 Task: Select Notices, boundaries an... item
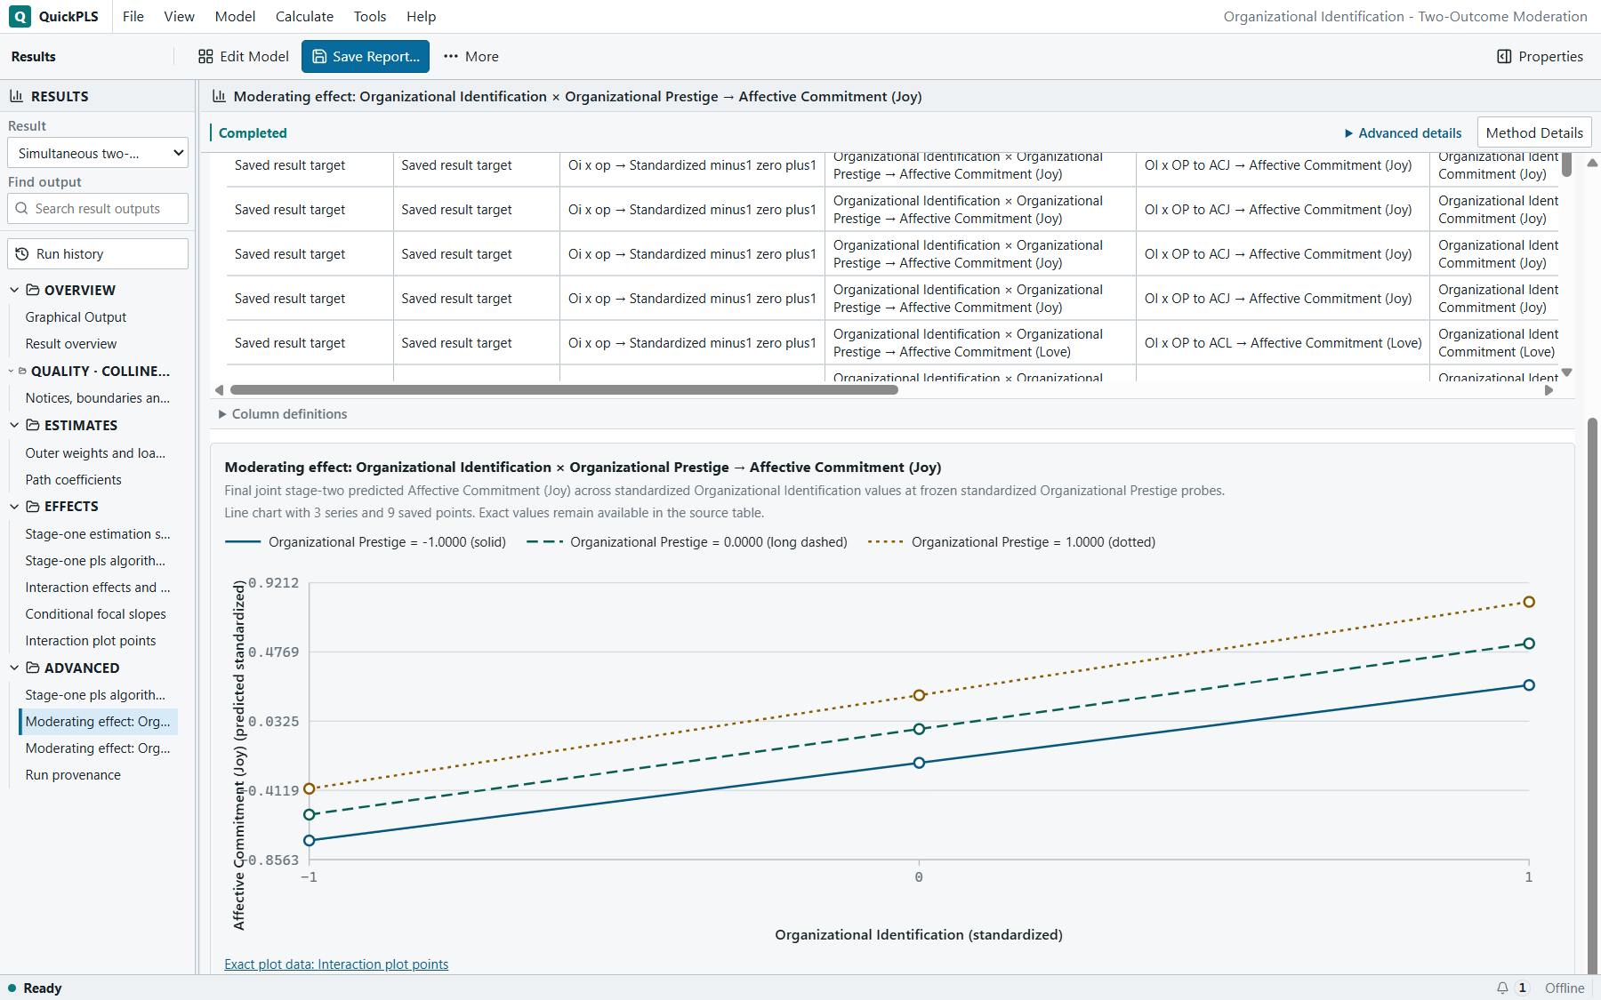click(x=98, y=397)
